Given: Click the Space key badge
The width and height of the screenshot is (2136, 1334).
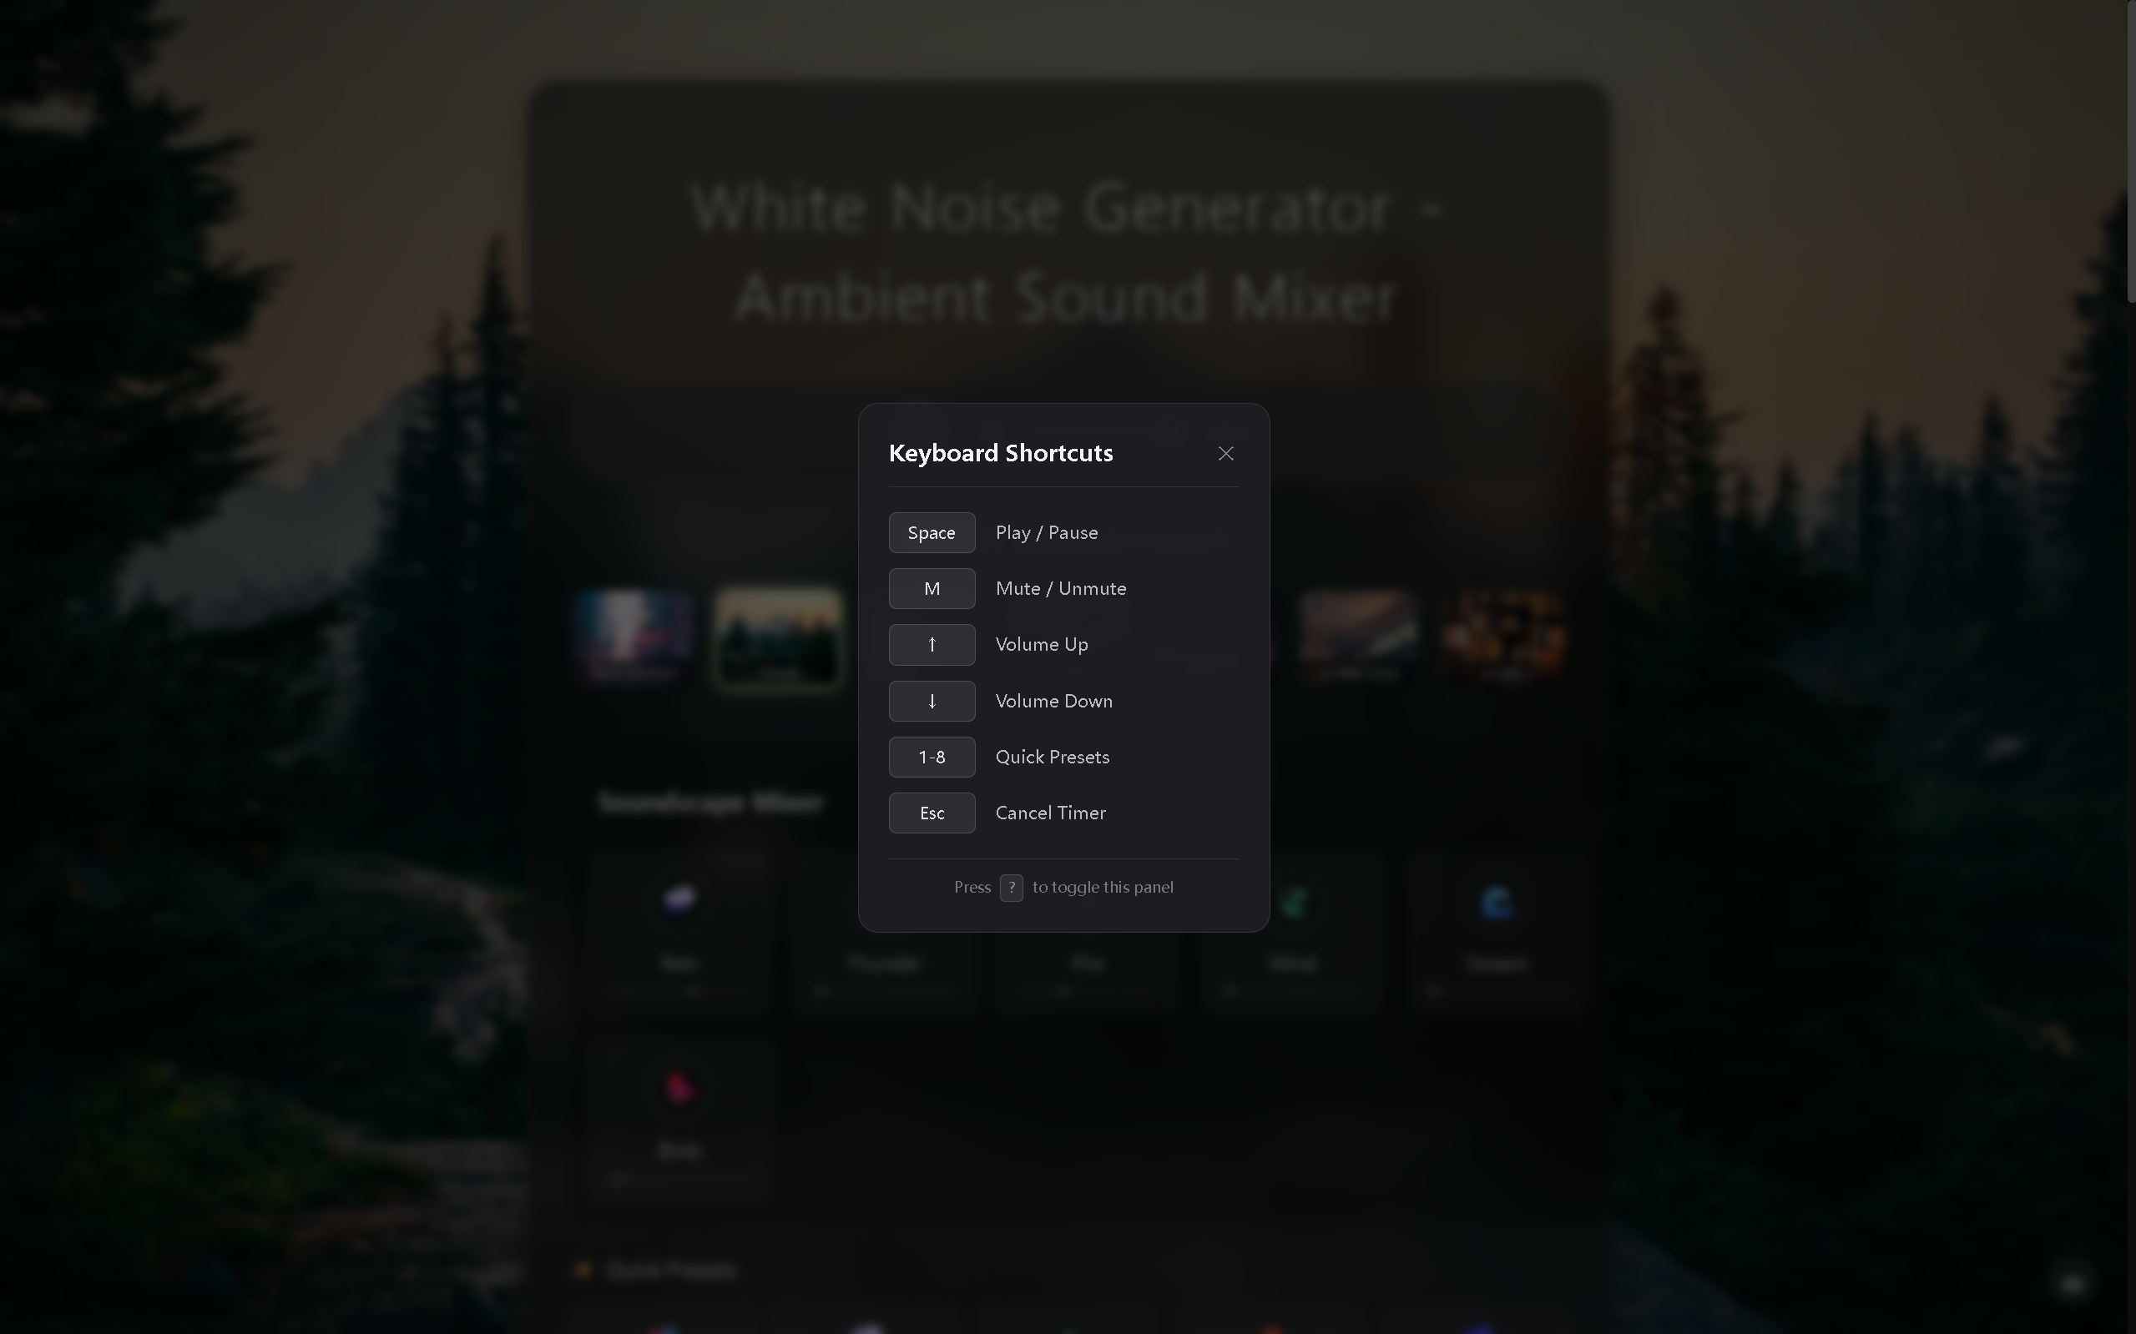Looking at the screenshot, I should click(x=932, y=533).
